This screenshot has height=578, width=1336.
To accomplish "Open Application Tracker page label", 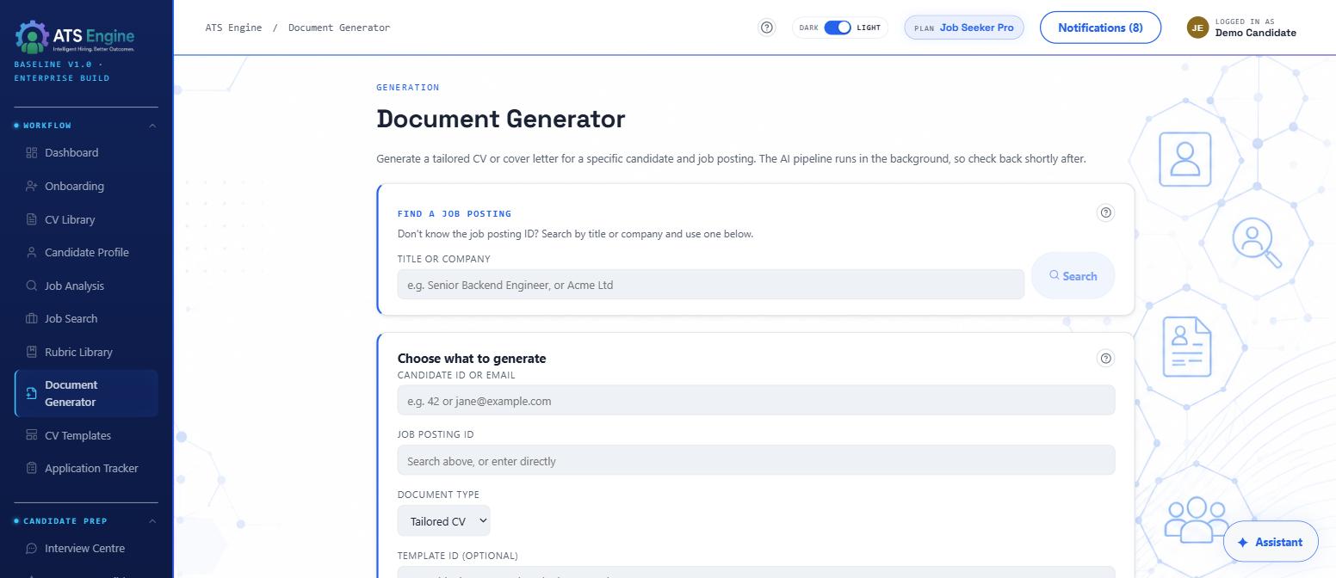I will pyautogui.click(x=91, y=468).
